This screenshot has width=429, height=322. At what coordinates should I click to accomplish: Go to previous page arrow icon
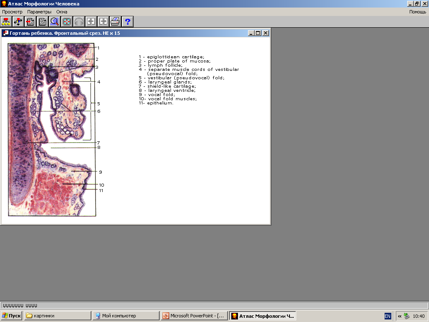pos(91,22)
